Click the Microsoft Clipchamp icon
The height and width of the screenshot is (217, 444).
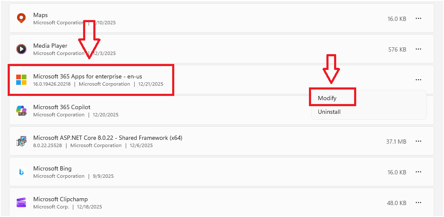(21, 203)
